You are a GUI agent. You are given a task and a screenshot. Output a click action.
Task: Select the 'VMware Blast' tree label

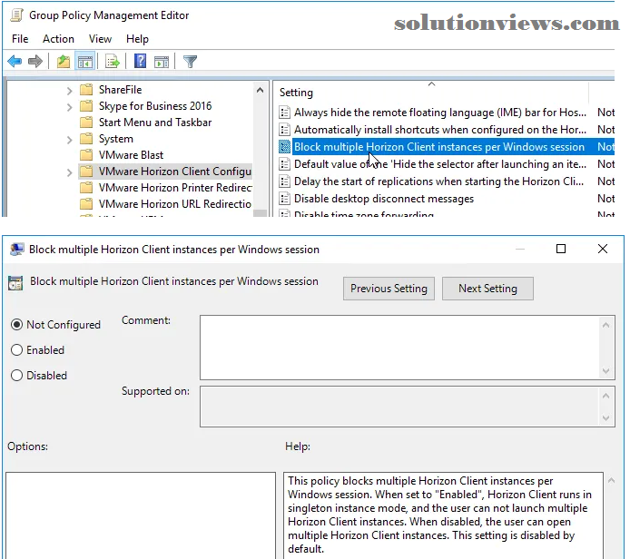(x=131, y=154)
